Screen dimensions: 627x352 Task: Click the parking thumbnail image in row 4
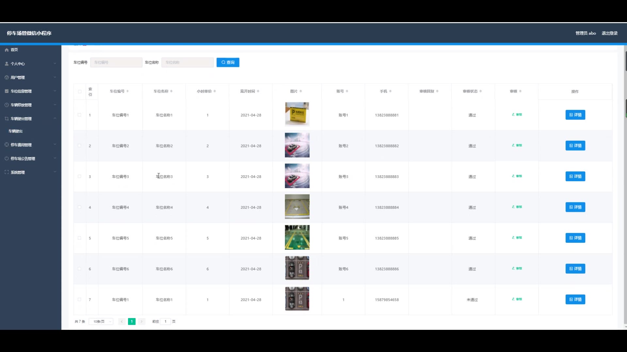(x=297, y=207)
